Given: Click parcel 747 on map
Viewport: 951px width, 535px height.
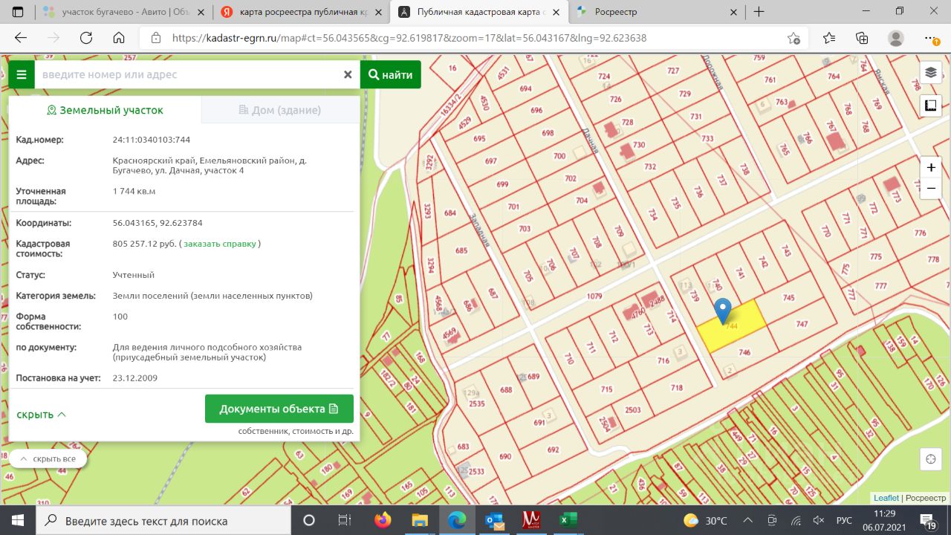Looking at the screenshot, I should click(x=802, y=324).
